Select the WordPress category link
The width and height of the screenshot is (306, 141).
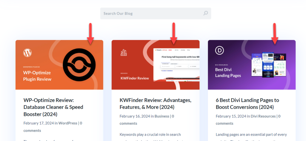coord(68,123)
